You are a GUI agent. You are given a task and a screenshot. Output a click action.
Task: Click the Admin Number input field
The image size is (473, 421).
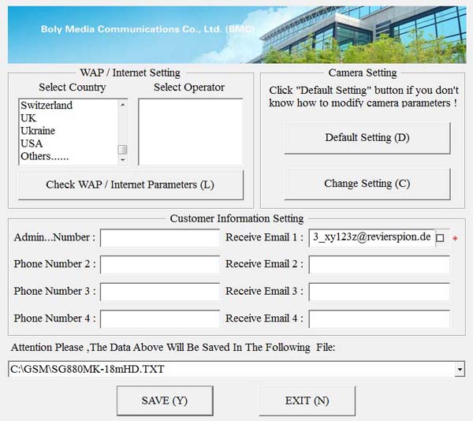(x=160, y=238)
